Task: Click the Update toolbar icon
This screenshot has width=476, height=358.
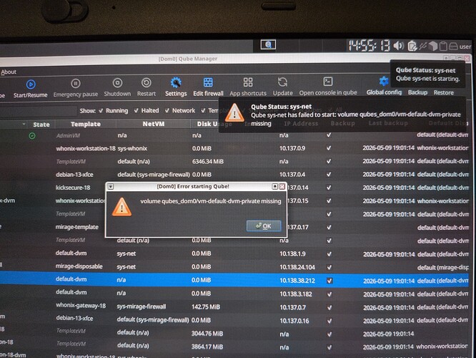Action: (282, 82)
